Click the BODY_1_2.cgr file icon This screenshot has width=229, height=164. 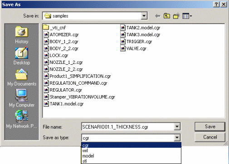pos(46,42)
